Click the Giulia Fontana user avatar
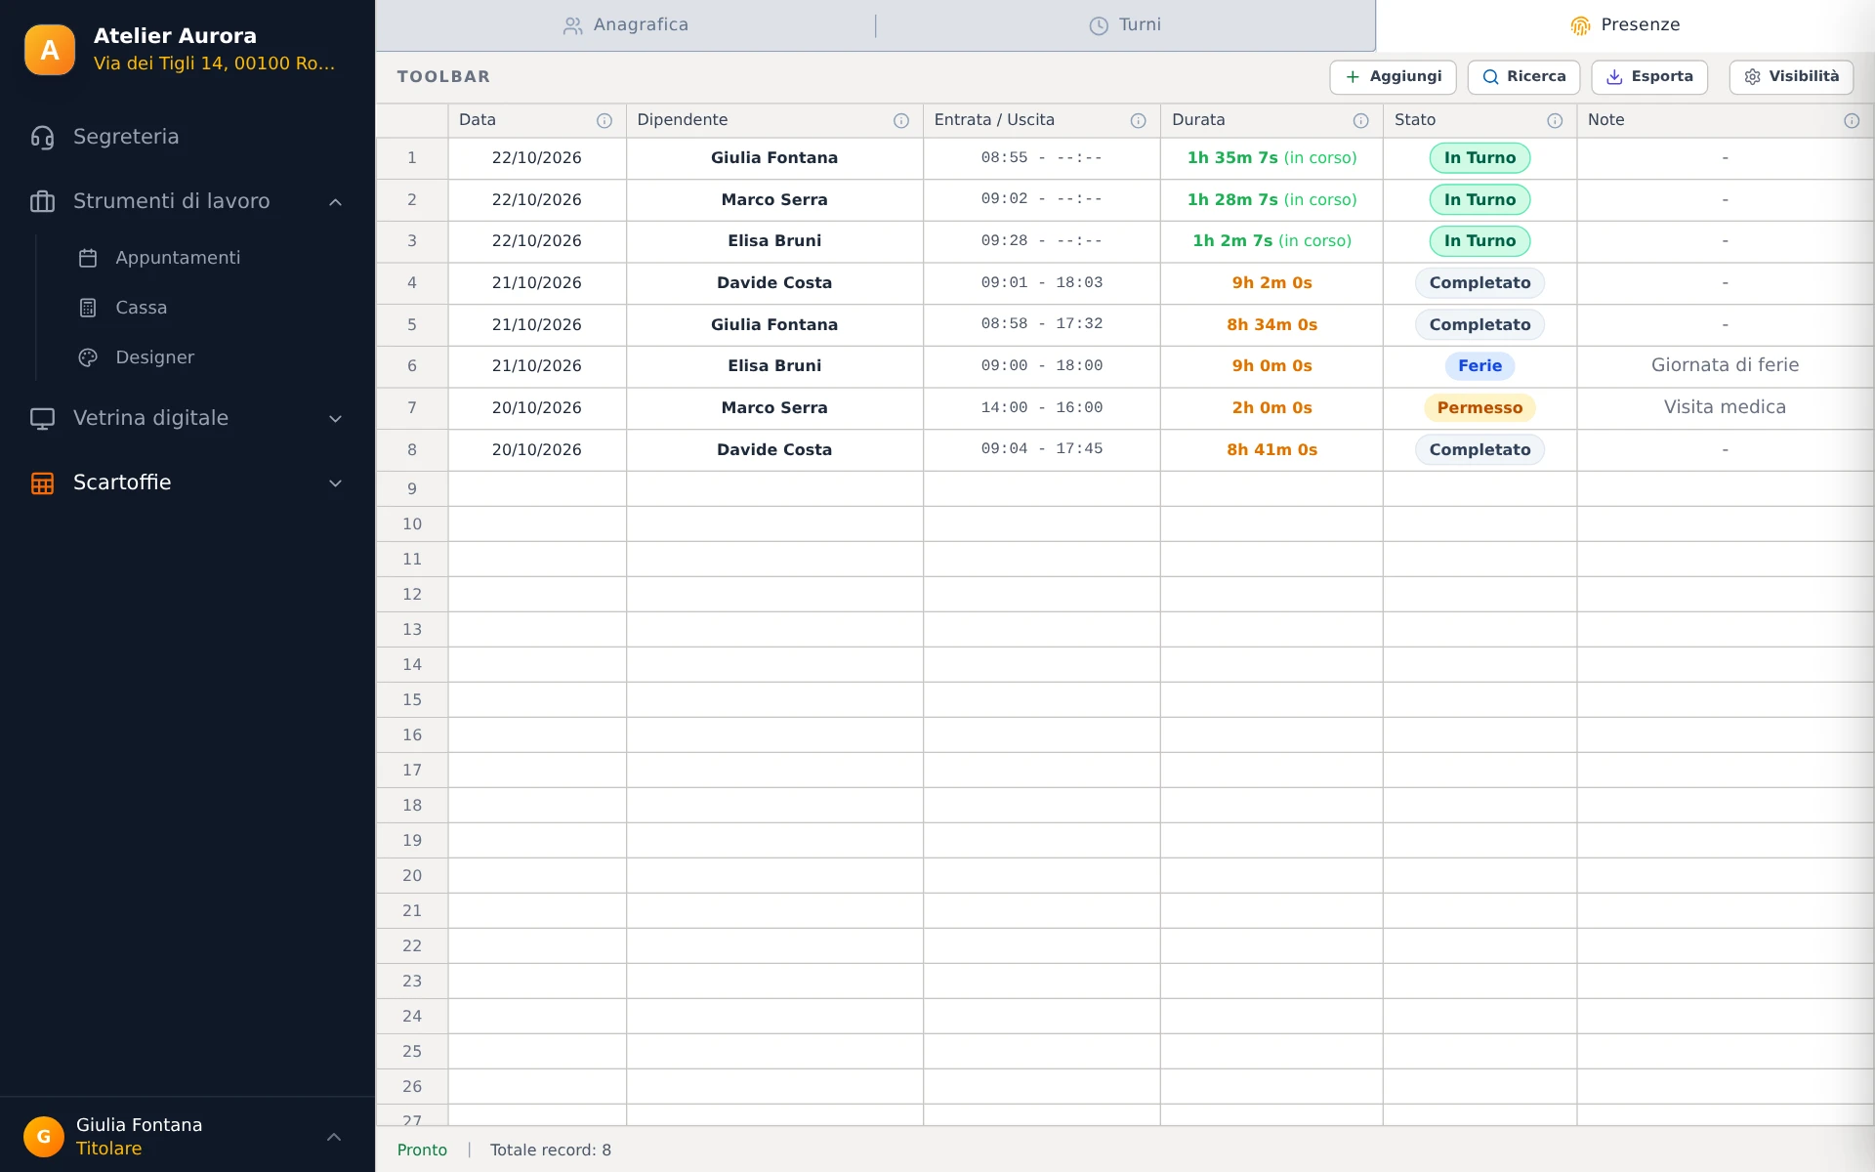This screenshot has width=1875, height=1172. [x=44, y=1137]
